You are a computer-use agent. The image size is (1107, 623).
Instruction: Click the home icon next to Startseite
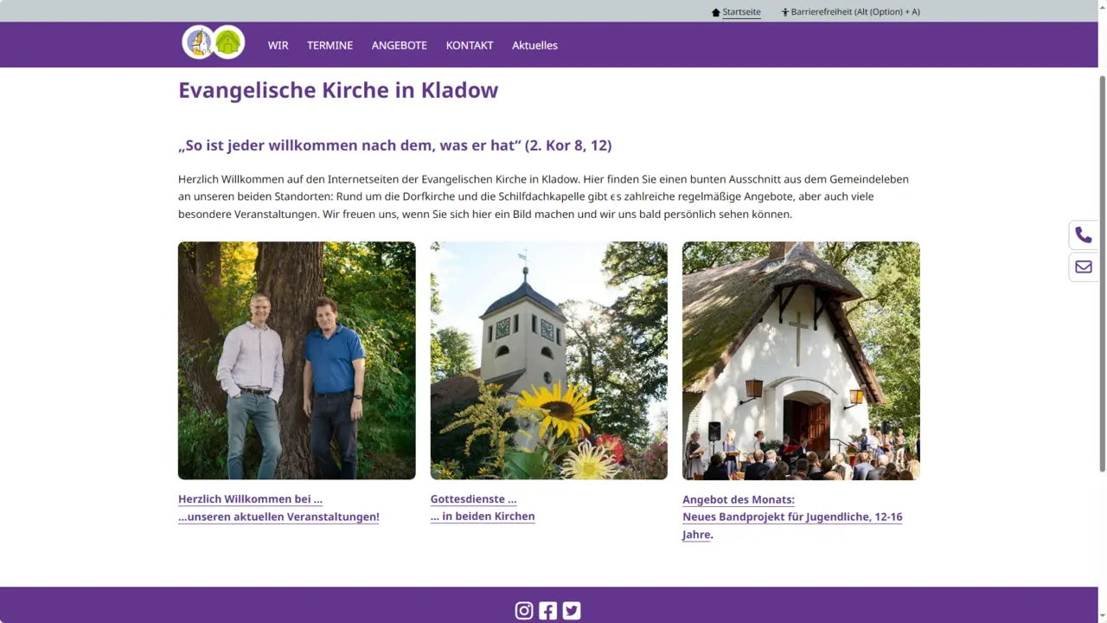(x=716, y=12)
